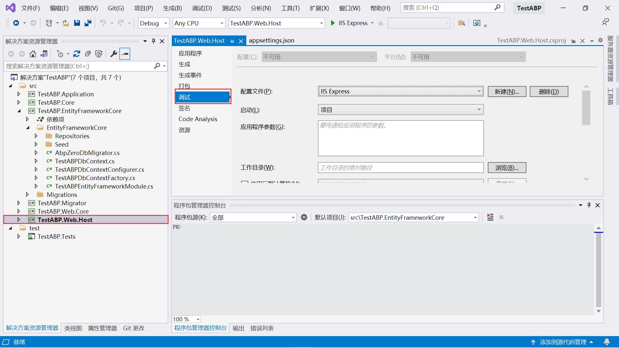Expand the TestABP.Core project node
The image size is (619, 348).
click(x=19, y=102)
